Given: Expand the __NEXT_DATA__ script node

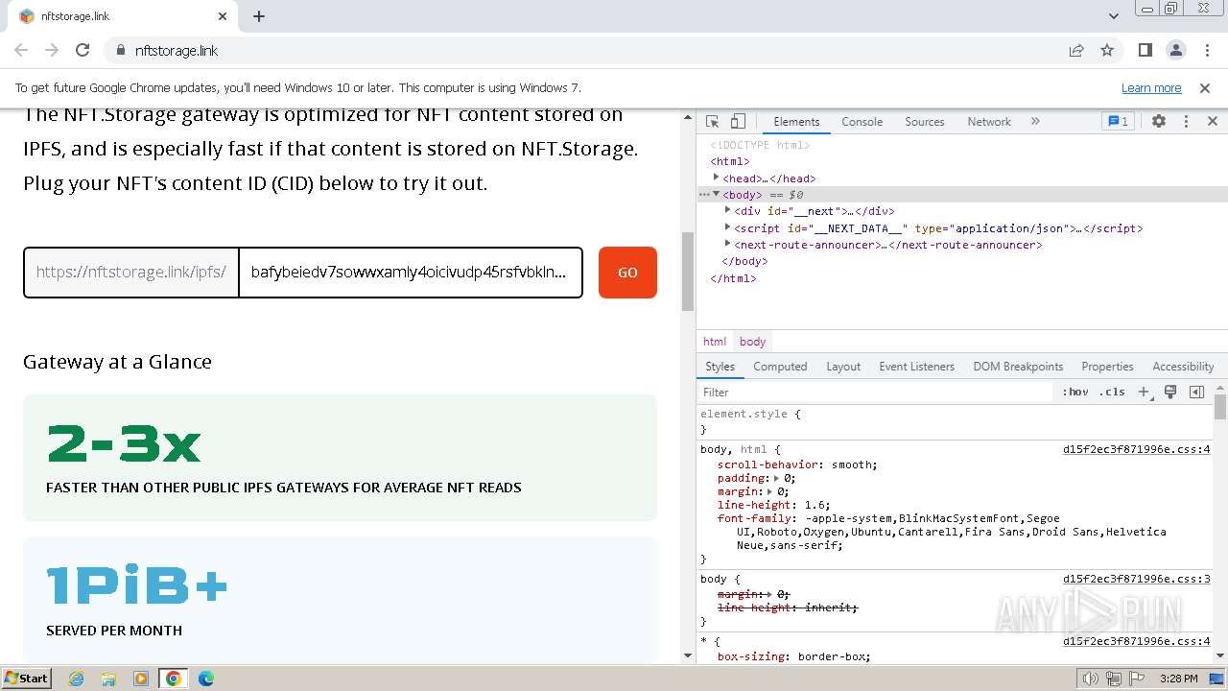Looking at the screenshot, I should (x=727, y=228).
